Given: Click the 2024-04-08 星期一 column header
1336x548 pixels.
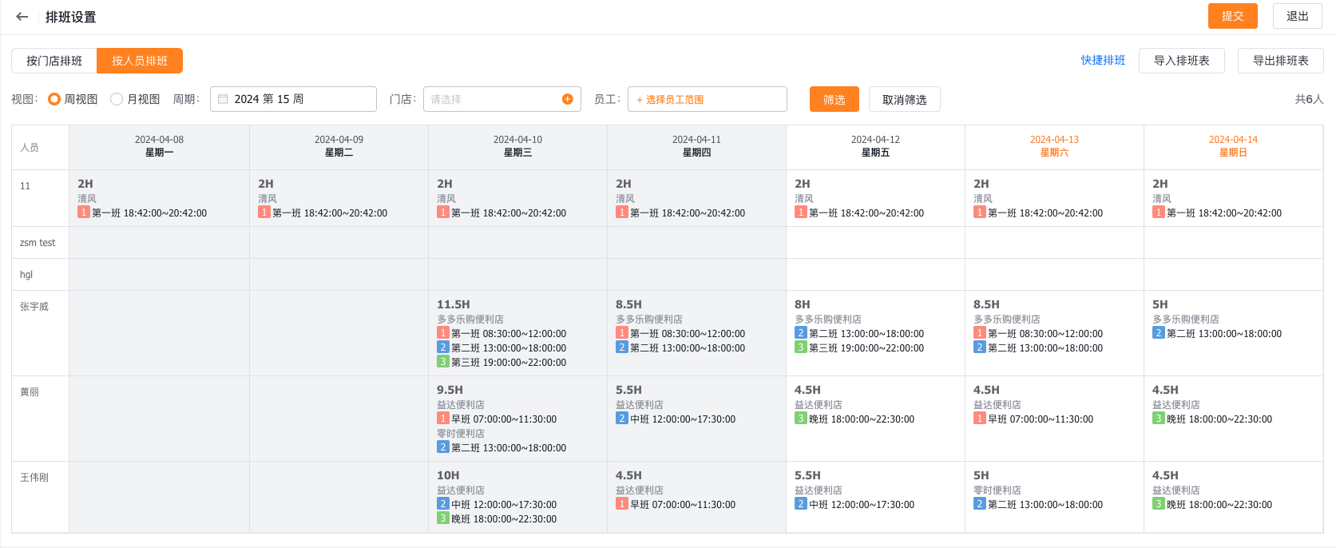Looking at the screenshot, I should (x=159, y=146).
